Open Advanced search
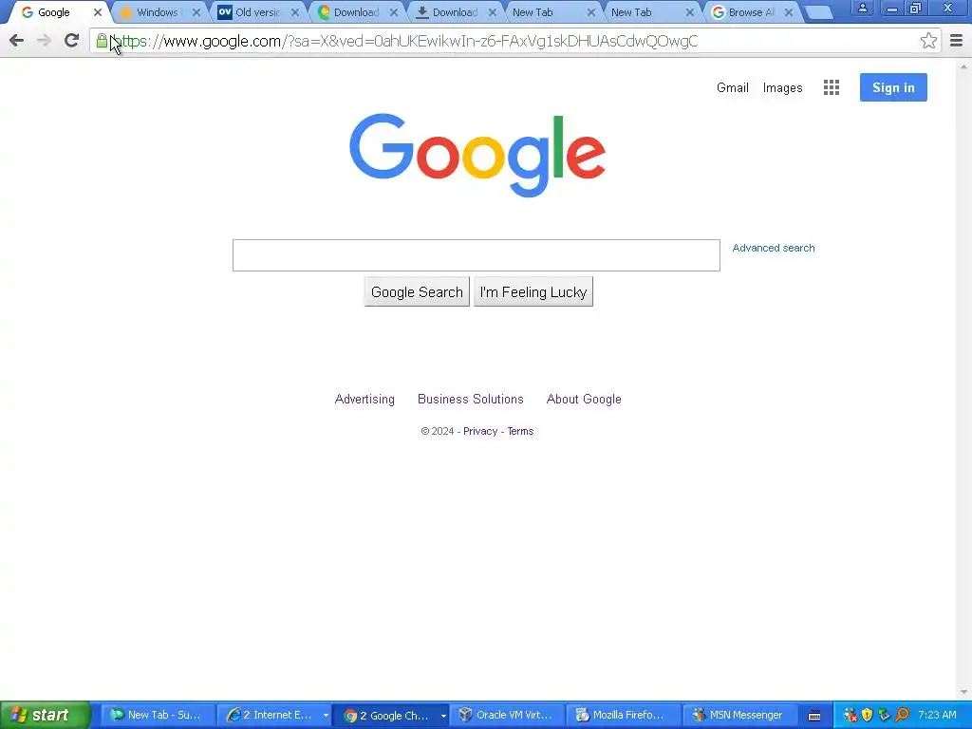The width and height of the screenshot is (972, 729). click(x=774, y=248)
